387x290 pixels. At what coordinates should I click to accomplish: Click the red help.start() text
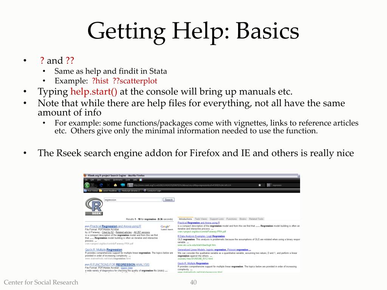tap(94, 91)
